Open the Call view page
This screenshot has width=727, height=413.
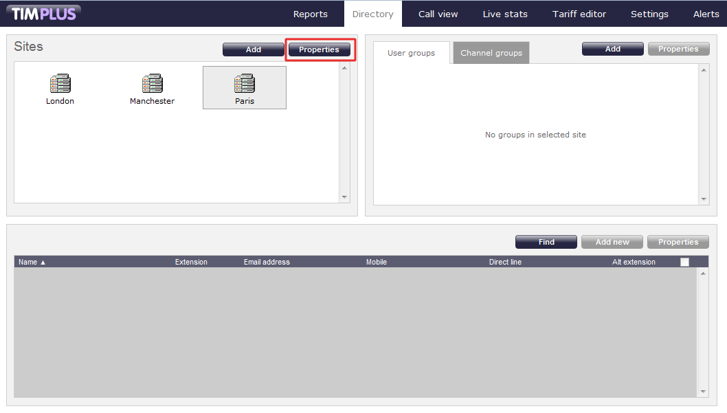point(438,14)
